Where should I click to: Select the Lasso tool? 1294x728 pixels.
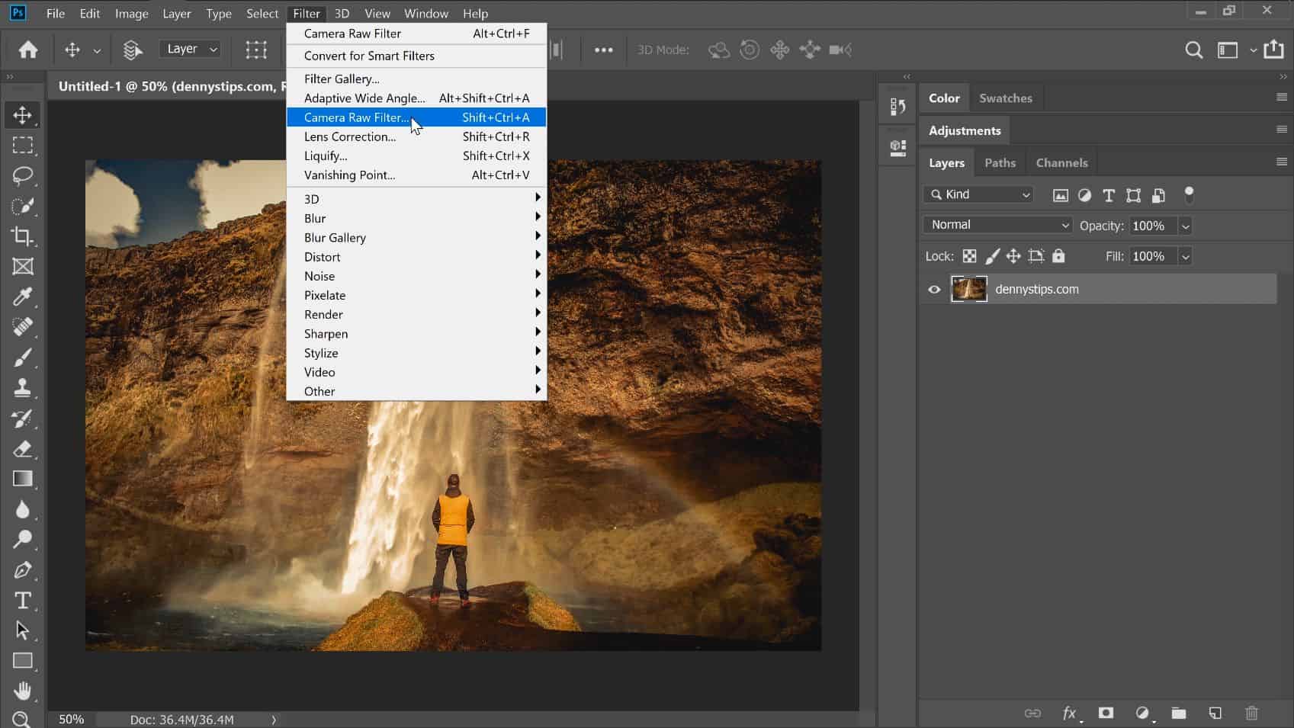[x=22, y=175]
